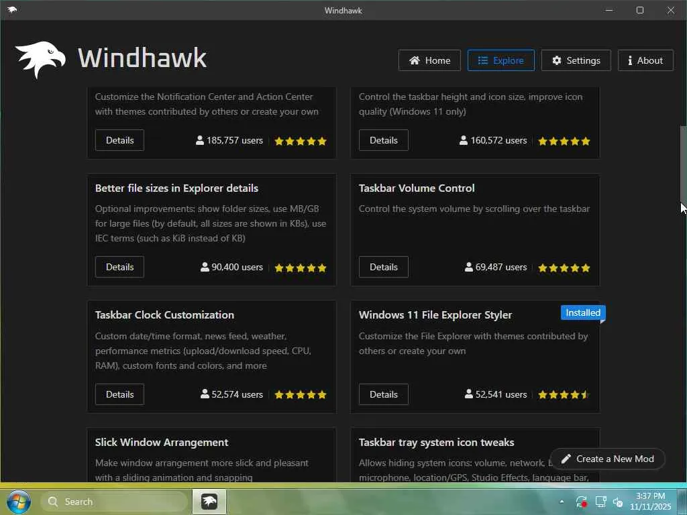Click the list icon in Explore tab
Screen dimensions: 687x515
click(x=483, y=60)
